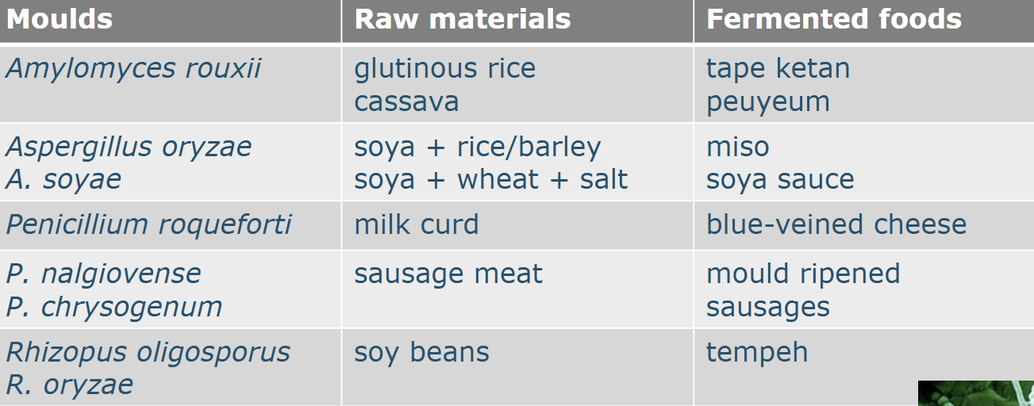The width and height of the screenshot is (1034, 406).
Task: Click the Fermented foods column header
Action: pyautogui.click(x=833, y=19)
